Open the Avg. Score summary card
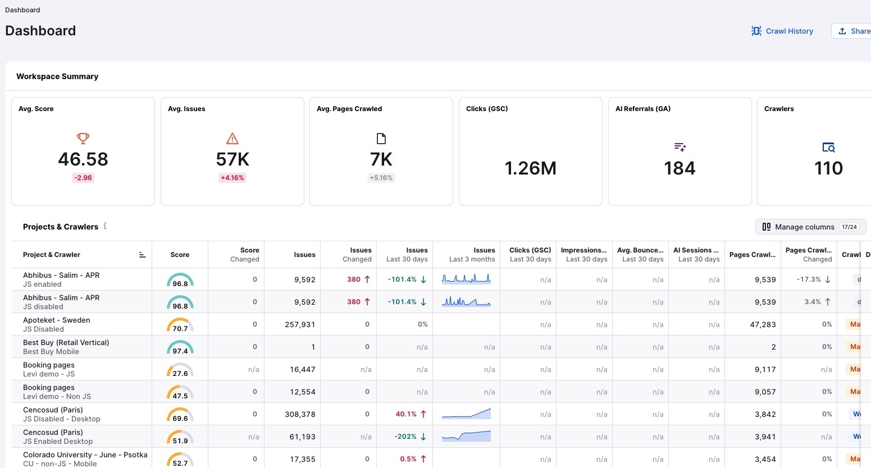871x468 pixels. [x=83, y=152]
